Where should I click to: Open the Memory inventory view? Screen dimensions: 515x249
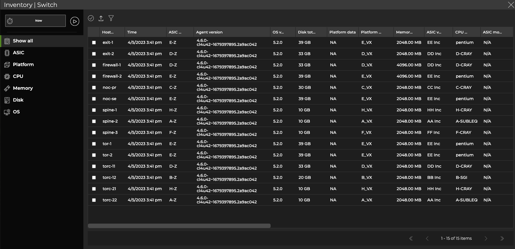pyautogui.click(x=23, y=88)
